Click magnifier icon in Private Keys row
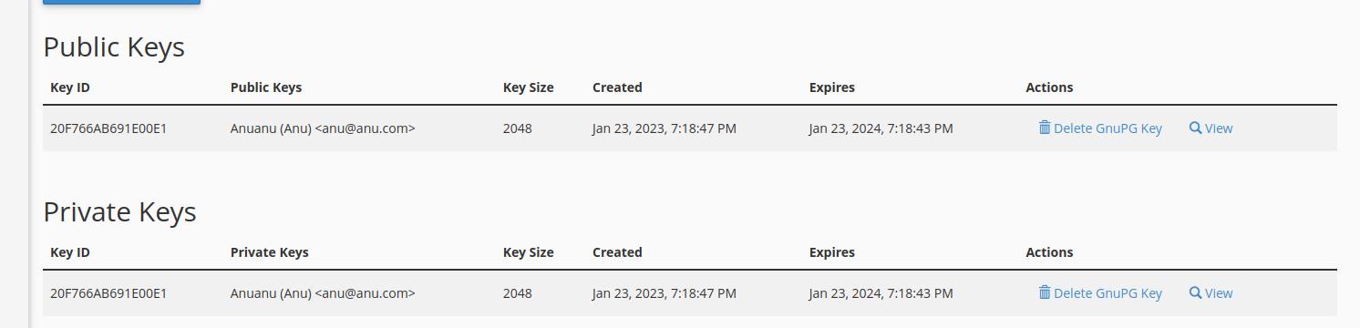The width and height of the screenshot is (1360, 328). (1195, 292)
